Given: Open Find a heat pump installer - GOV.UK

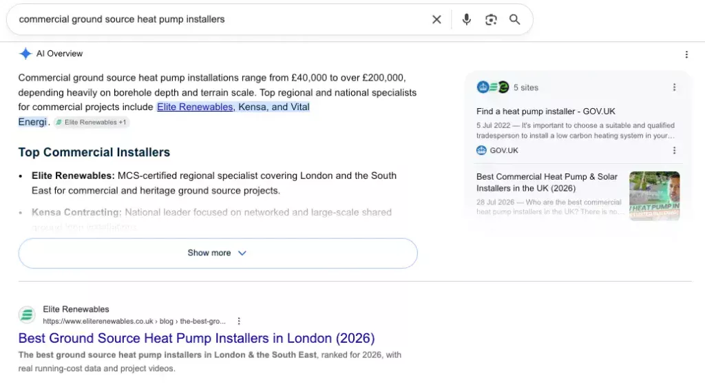Looking at the screenshot, I should (545, 111).
